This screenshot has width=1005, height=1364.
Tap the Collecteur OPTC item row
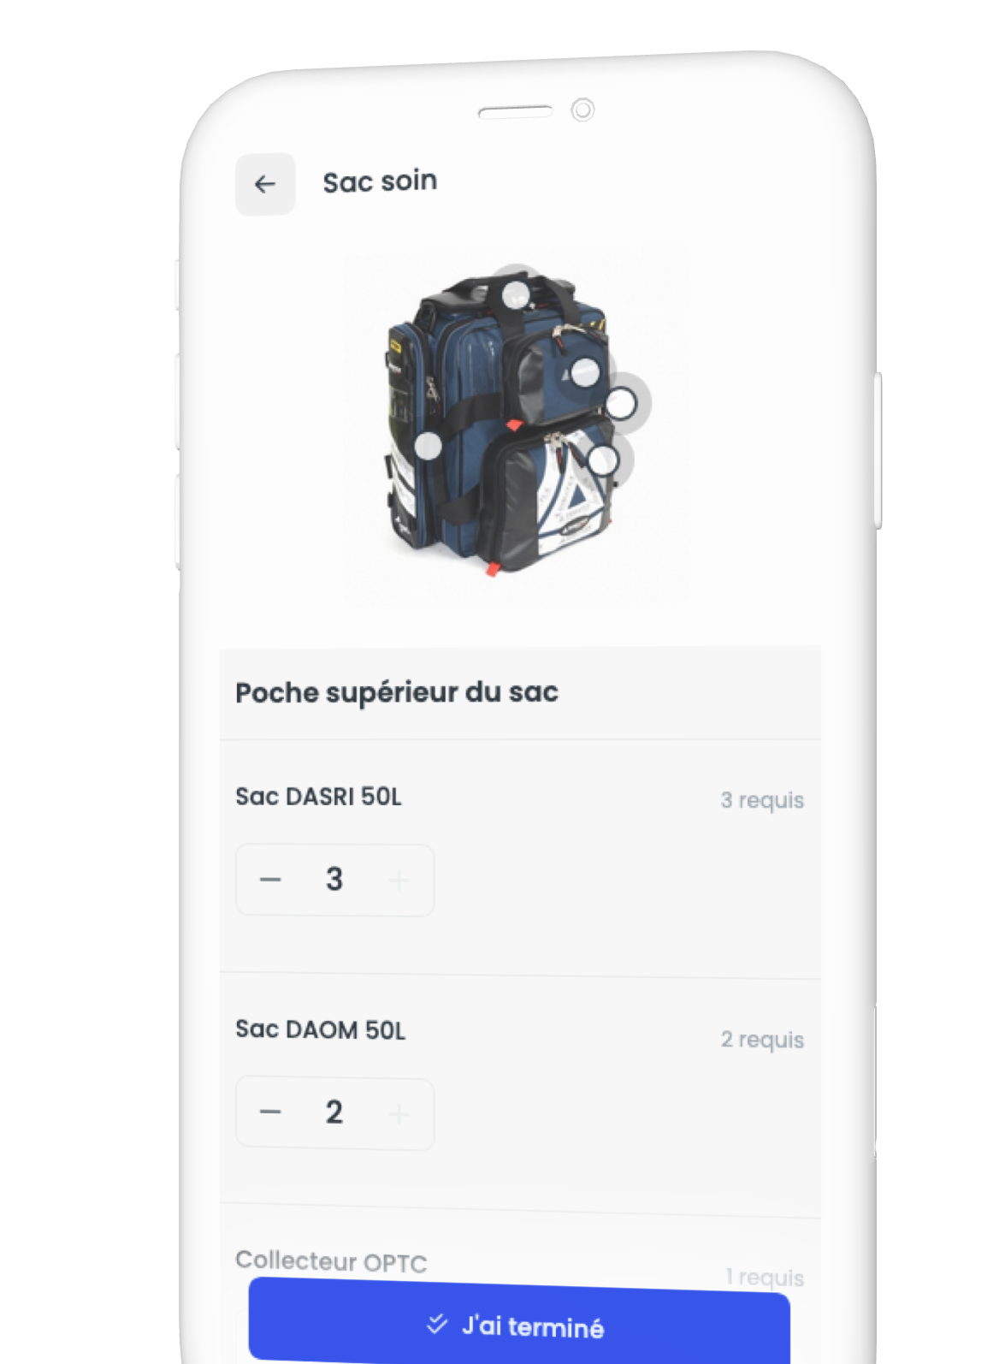pyautogui.click(x=520, y=1266)
